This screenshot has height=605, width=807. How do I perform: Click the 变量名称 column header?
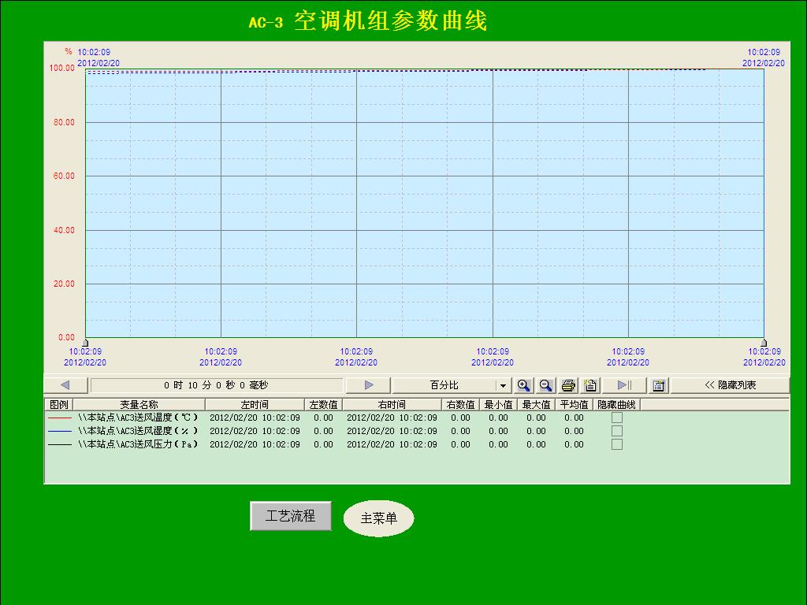click(x=139, y=404)
